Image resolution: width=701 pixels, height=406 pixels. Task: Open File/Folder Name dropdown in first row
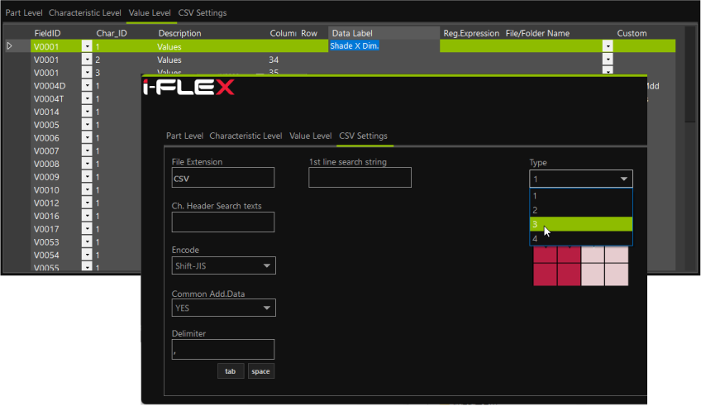point(608,47)
